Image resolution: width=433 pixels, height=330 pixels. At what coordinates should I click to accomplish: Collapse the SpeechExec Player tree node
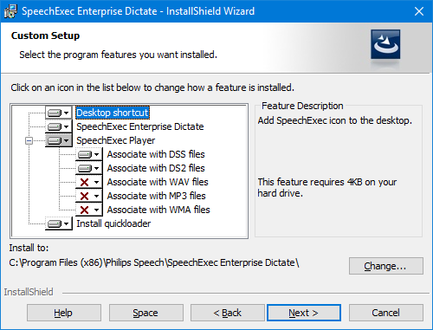click(29, 140)
